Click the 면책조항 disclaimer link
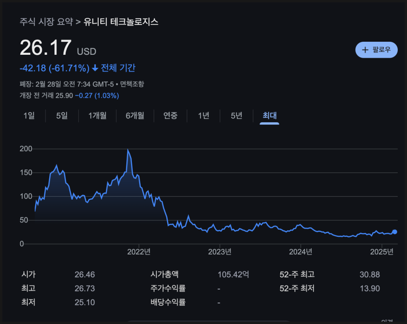Viewport: 407px width, 324px height. (132, 84)
